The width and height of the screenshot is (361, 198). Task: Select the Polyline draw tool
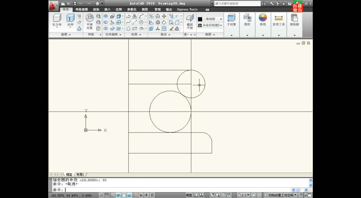click(x=128, y=16)
